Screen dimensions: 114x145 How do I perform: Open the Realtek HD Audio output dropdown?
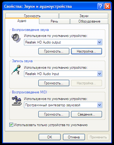99,42
